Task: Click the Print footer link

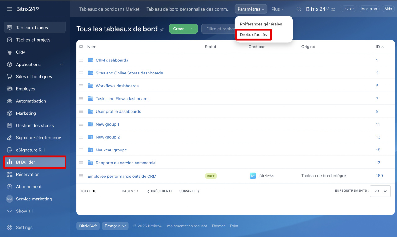Action: [234, 226]
